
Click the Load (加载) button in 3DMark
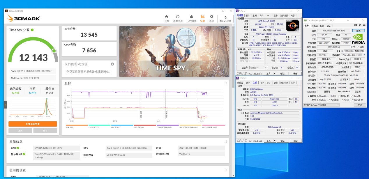tap(20, 131)
